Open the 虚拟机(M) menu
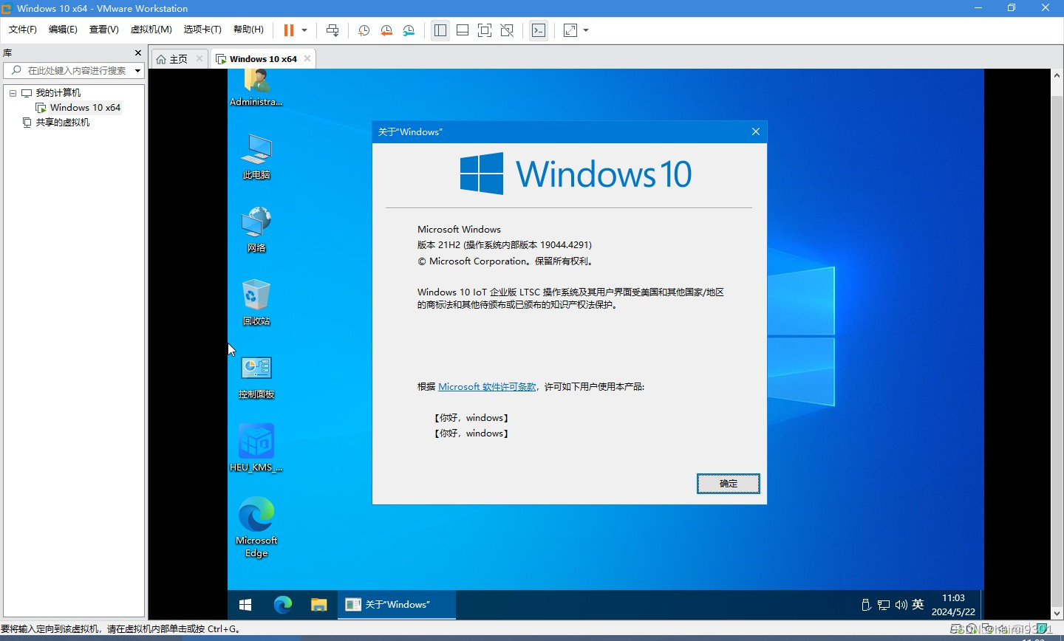1064x641 pixels. pyautogui.click(x=151, y=30)
